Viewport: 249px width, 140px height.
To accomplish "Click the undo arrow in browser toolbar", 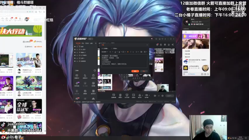I will coord(40,12).
